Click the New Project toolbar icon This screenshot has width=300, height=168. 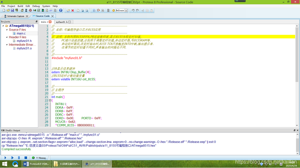coord(4,11)
